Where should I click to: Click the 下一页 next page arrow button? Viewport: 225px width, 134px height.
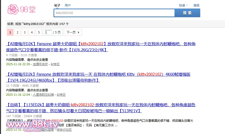[x=73, y=32]
